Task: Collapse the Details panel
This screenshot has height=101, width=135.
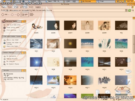Action: coord(24,71)
